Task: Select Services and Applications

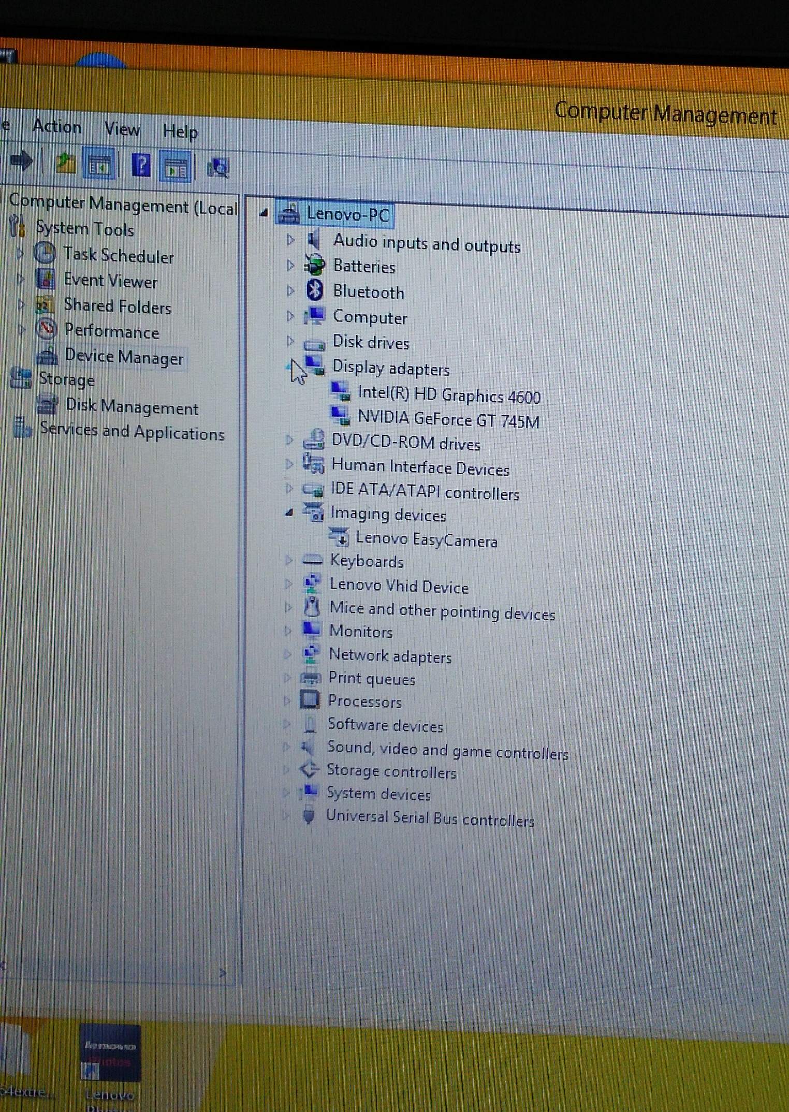Action: [x=132, y=431]
